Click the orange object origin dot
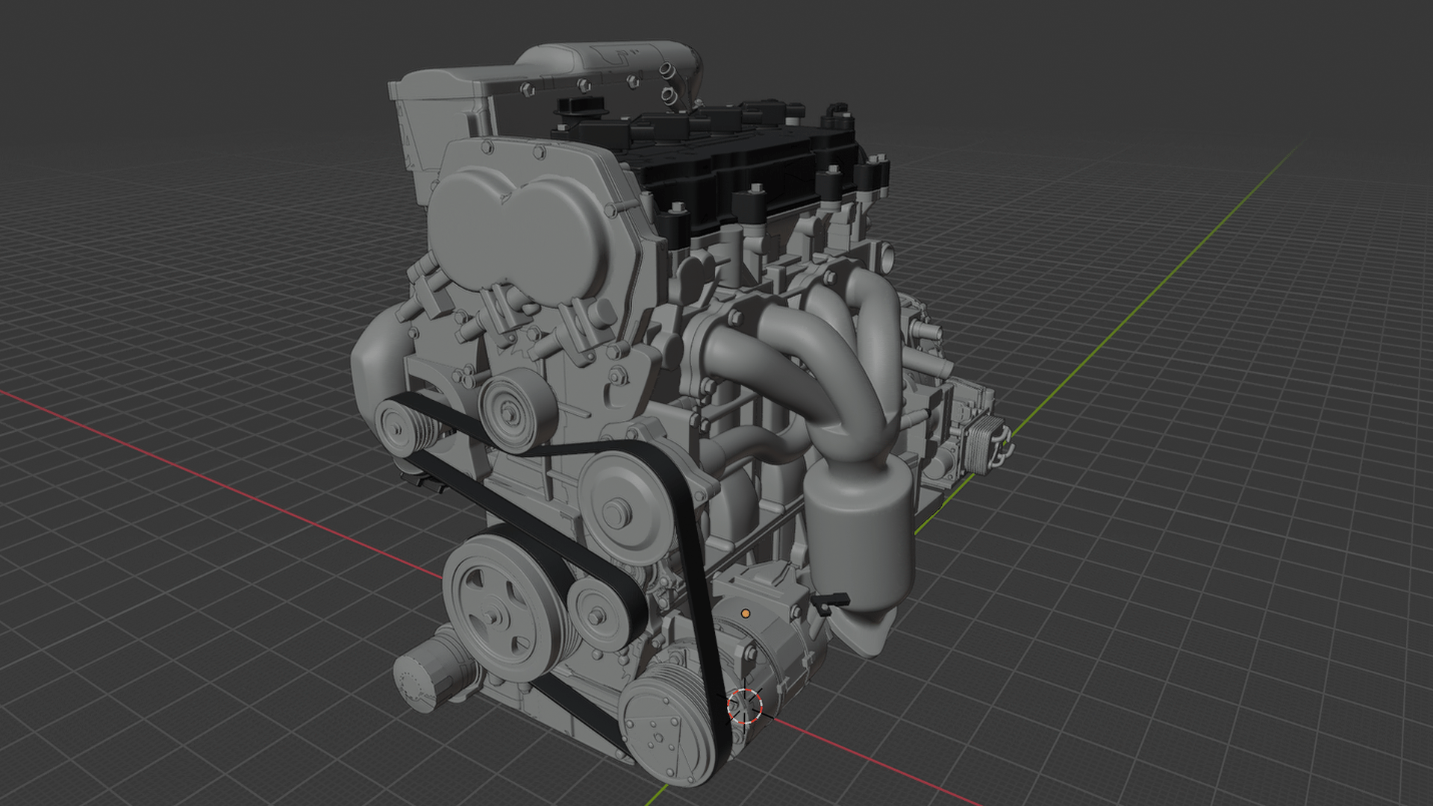 click(745, 613)
